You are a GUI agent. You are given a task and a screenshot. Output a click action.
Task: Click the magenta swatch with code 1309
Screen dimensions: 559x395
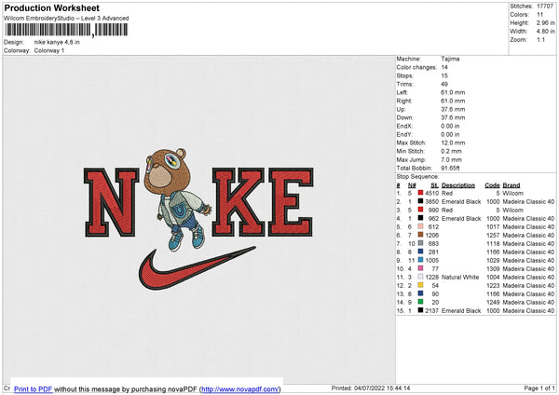(x=420, y=268)
